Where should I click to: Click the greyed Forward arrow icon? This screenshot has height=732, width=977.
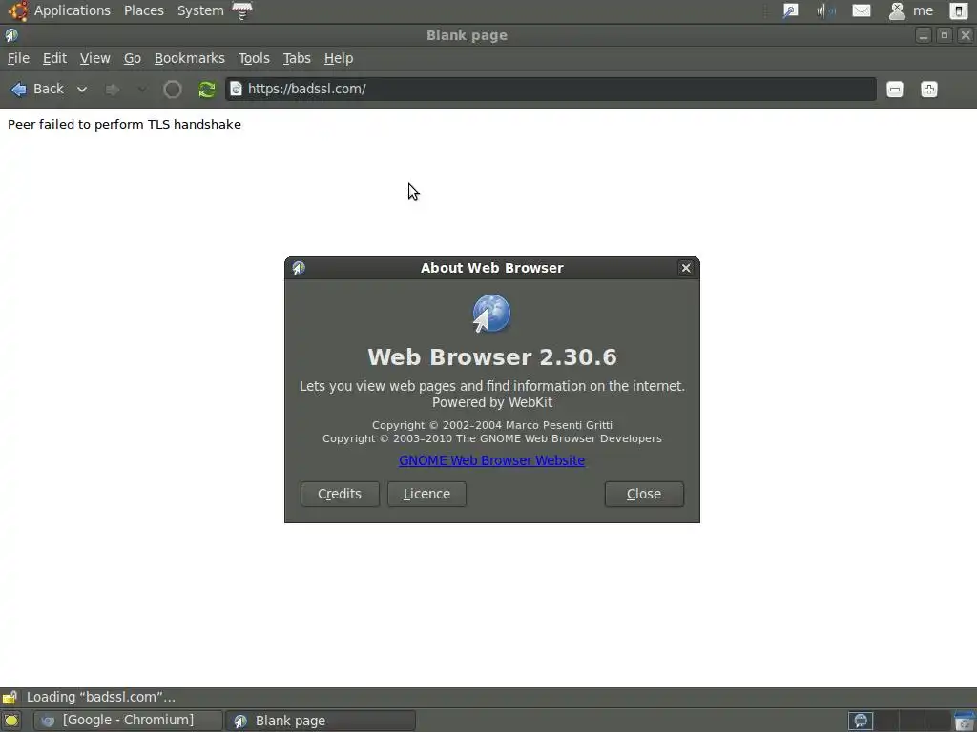pos(113,90)
